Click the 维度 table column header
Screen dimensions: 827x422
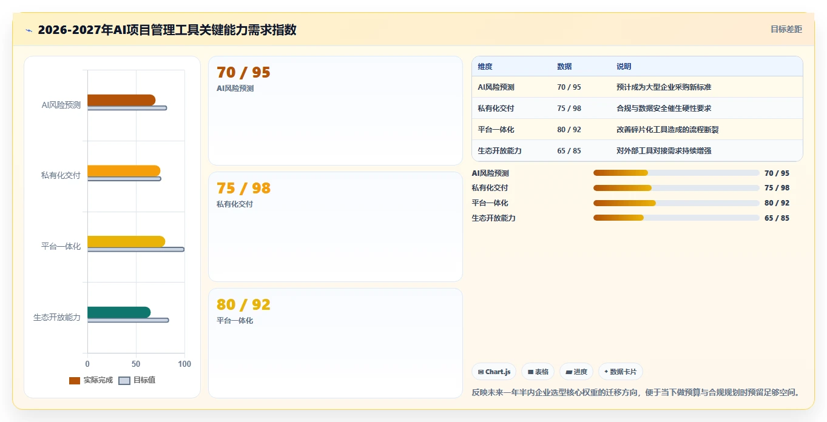(485, 67)
